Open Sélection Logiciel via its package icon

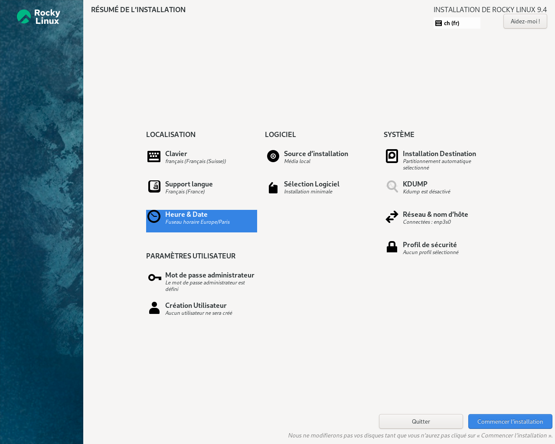(273, 188)
